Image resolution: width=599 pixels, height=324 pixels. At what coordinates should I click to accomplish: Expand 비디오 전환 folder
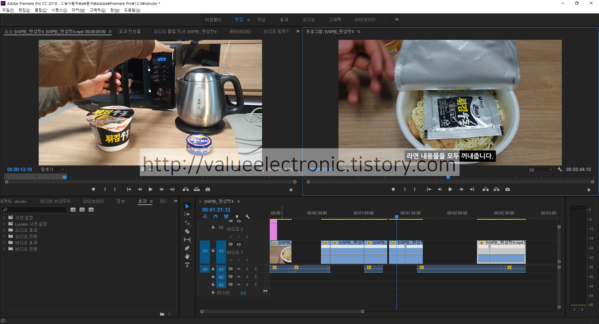pyautogui.click(x=4, y=249)
